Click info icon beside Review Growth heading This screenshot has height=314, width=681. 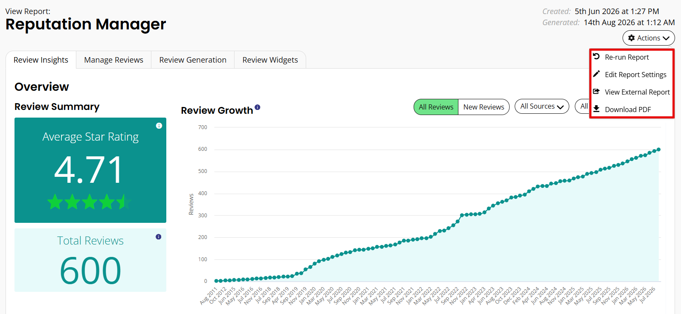(258, 107)
